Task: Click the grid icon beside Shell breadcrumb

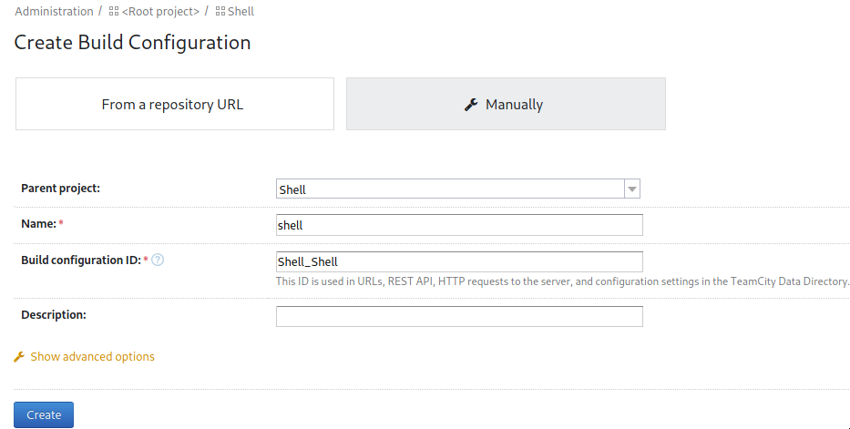Action: tap(220, 11)
